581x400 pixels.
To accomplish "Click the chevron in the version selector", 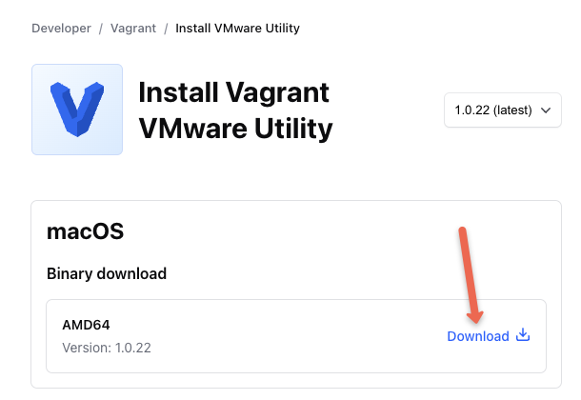I will 546,110.
